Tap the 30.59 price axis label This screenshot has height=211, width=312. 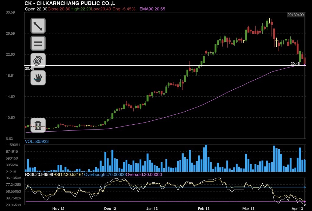pos(10,12)
